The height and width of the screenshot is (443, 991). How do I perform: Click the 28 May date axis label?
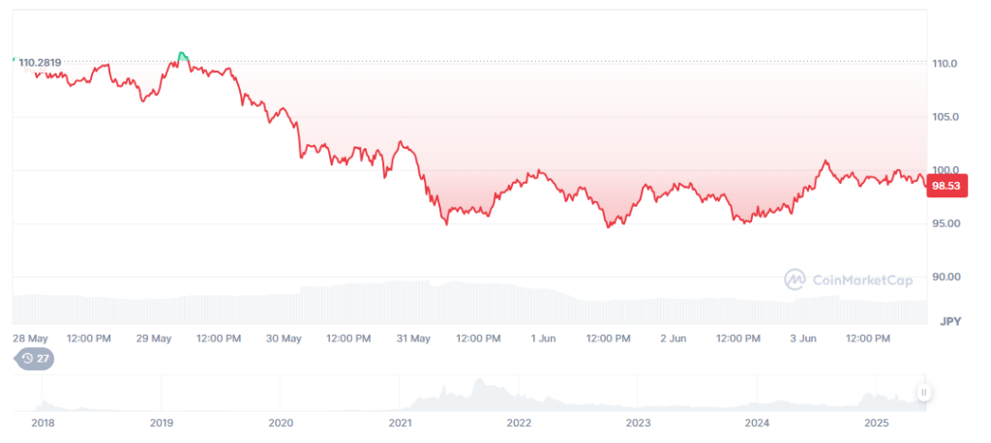(30, 339)
